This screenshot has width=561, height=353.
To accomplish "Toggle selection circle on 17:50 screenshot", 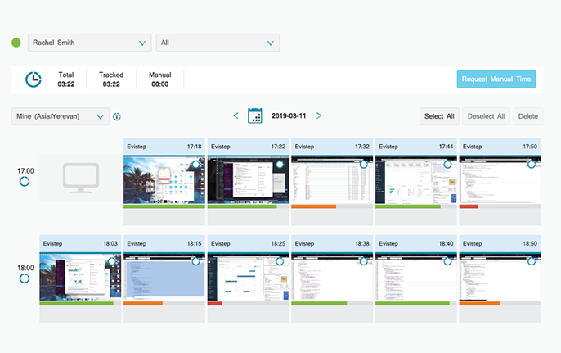I will point(532,165).
